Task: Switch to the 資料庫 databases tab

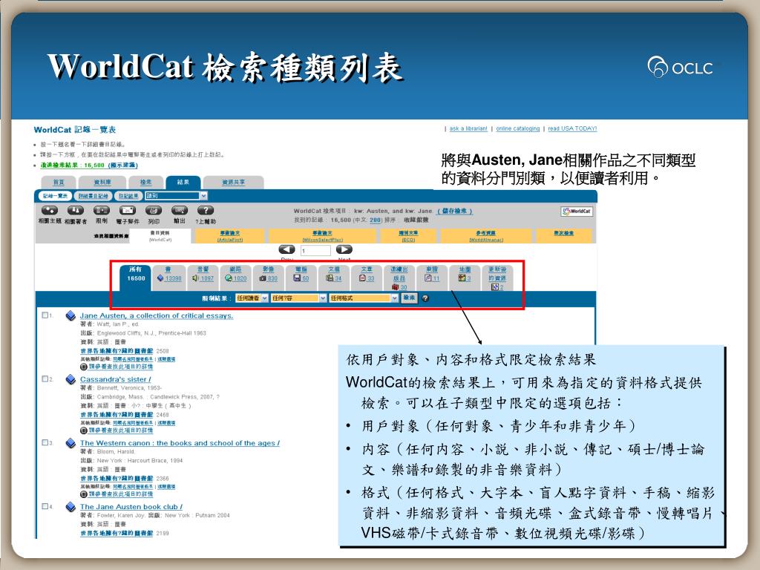Action: (x=102, y=183)
